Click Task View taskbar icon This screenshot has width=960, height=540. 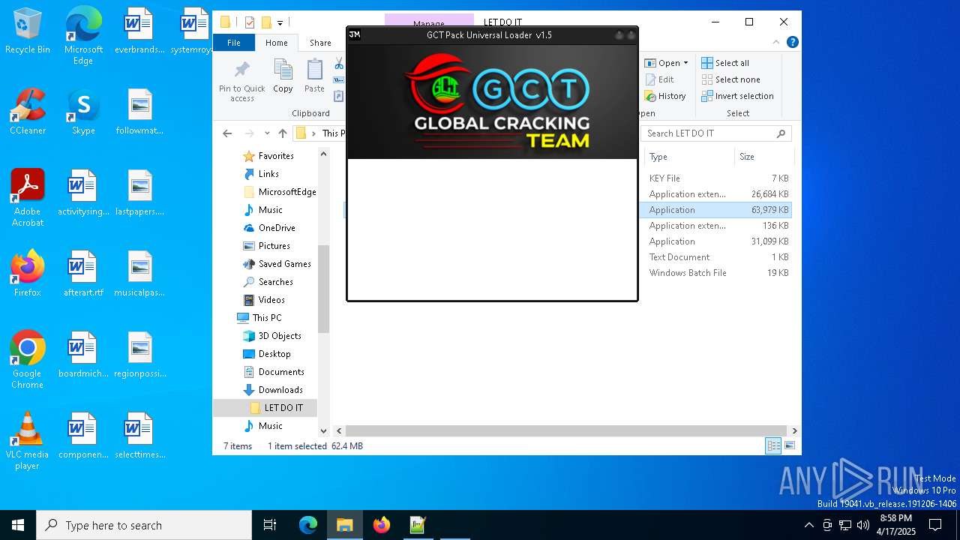click(270, 525)
